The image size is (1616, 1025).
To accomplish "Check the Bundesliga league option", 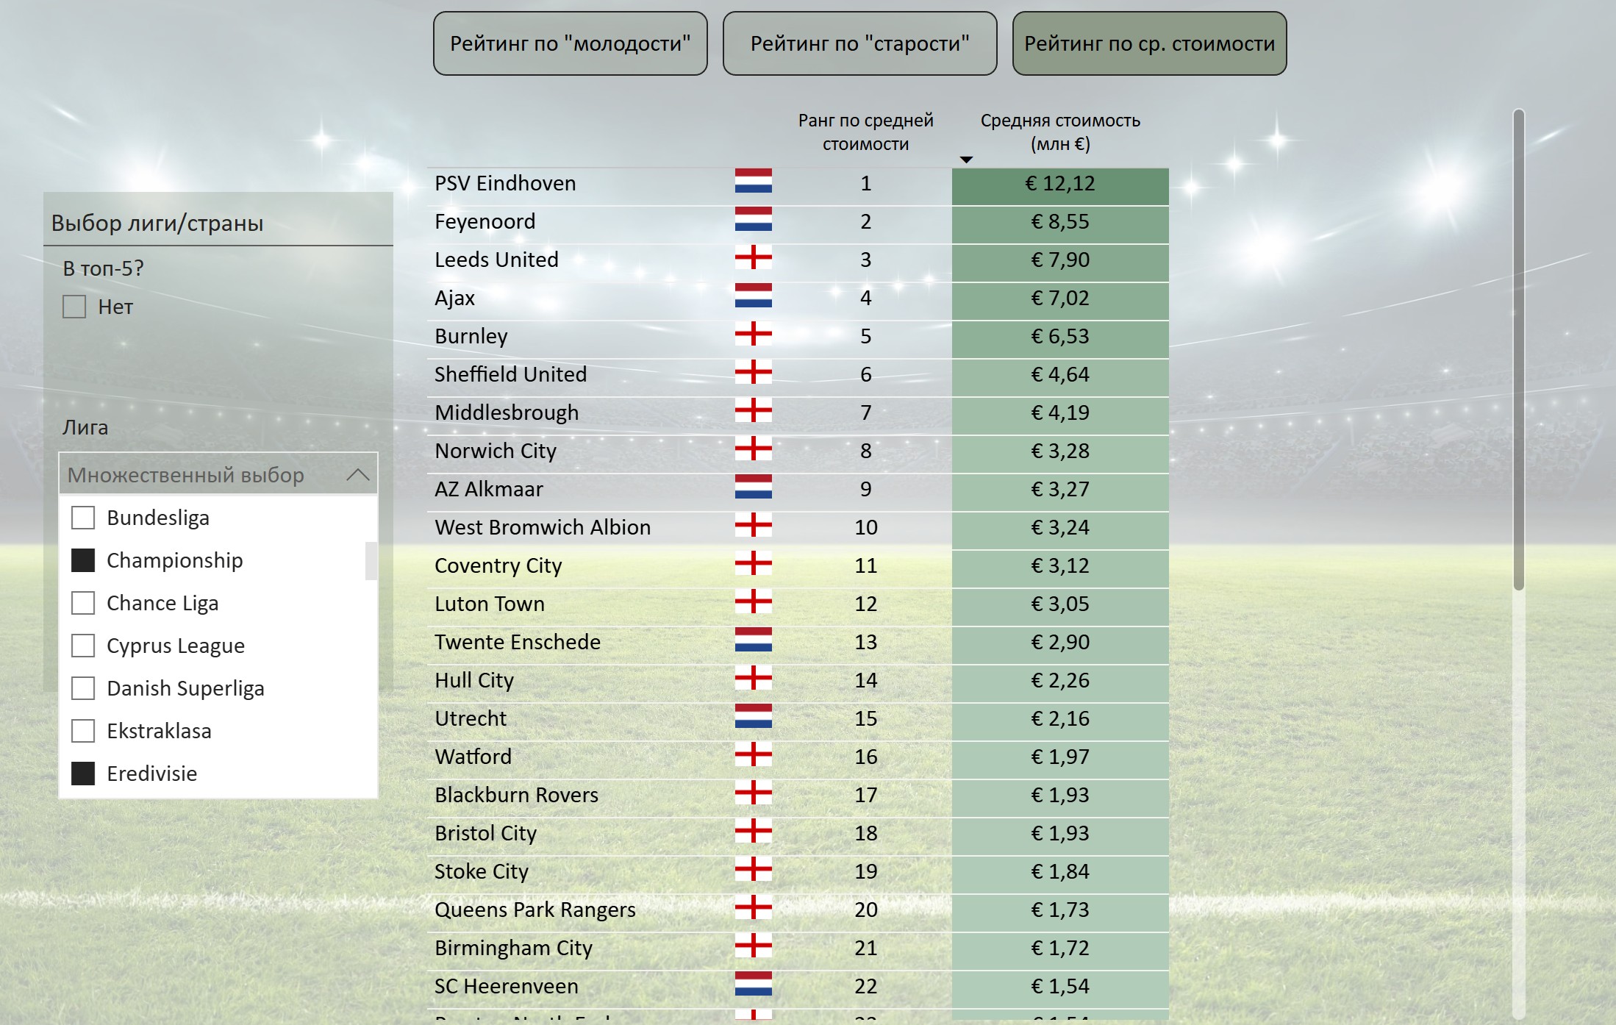I will (x=83, y=518).
